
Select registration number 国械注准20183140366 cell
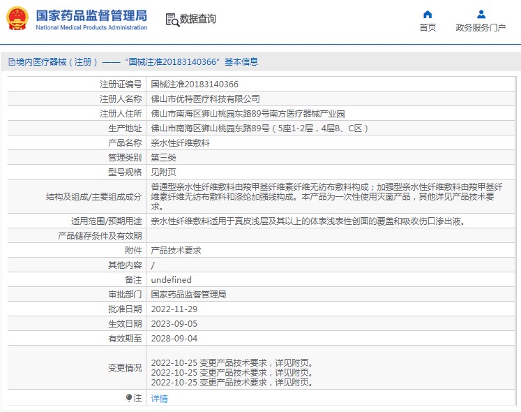pyautogui.click(x=195, y=84)
